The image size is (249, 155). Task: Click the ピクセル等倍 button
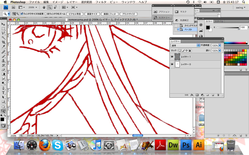(x=75, y=14)
